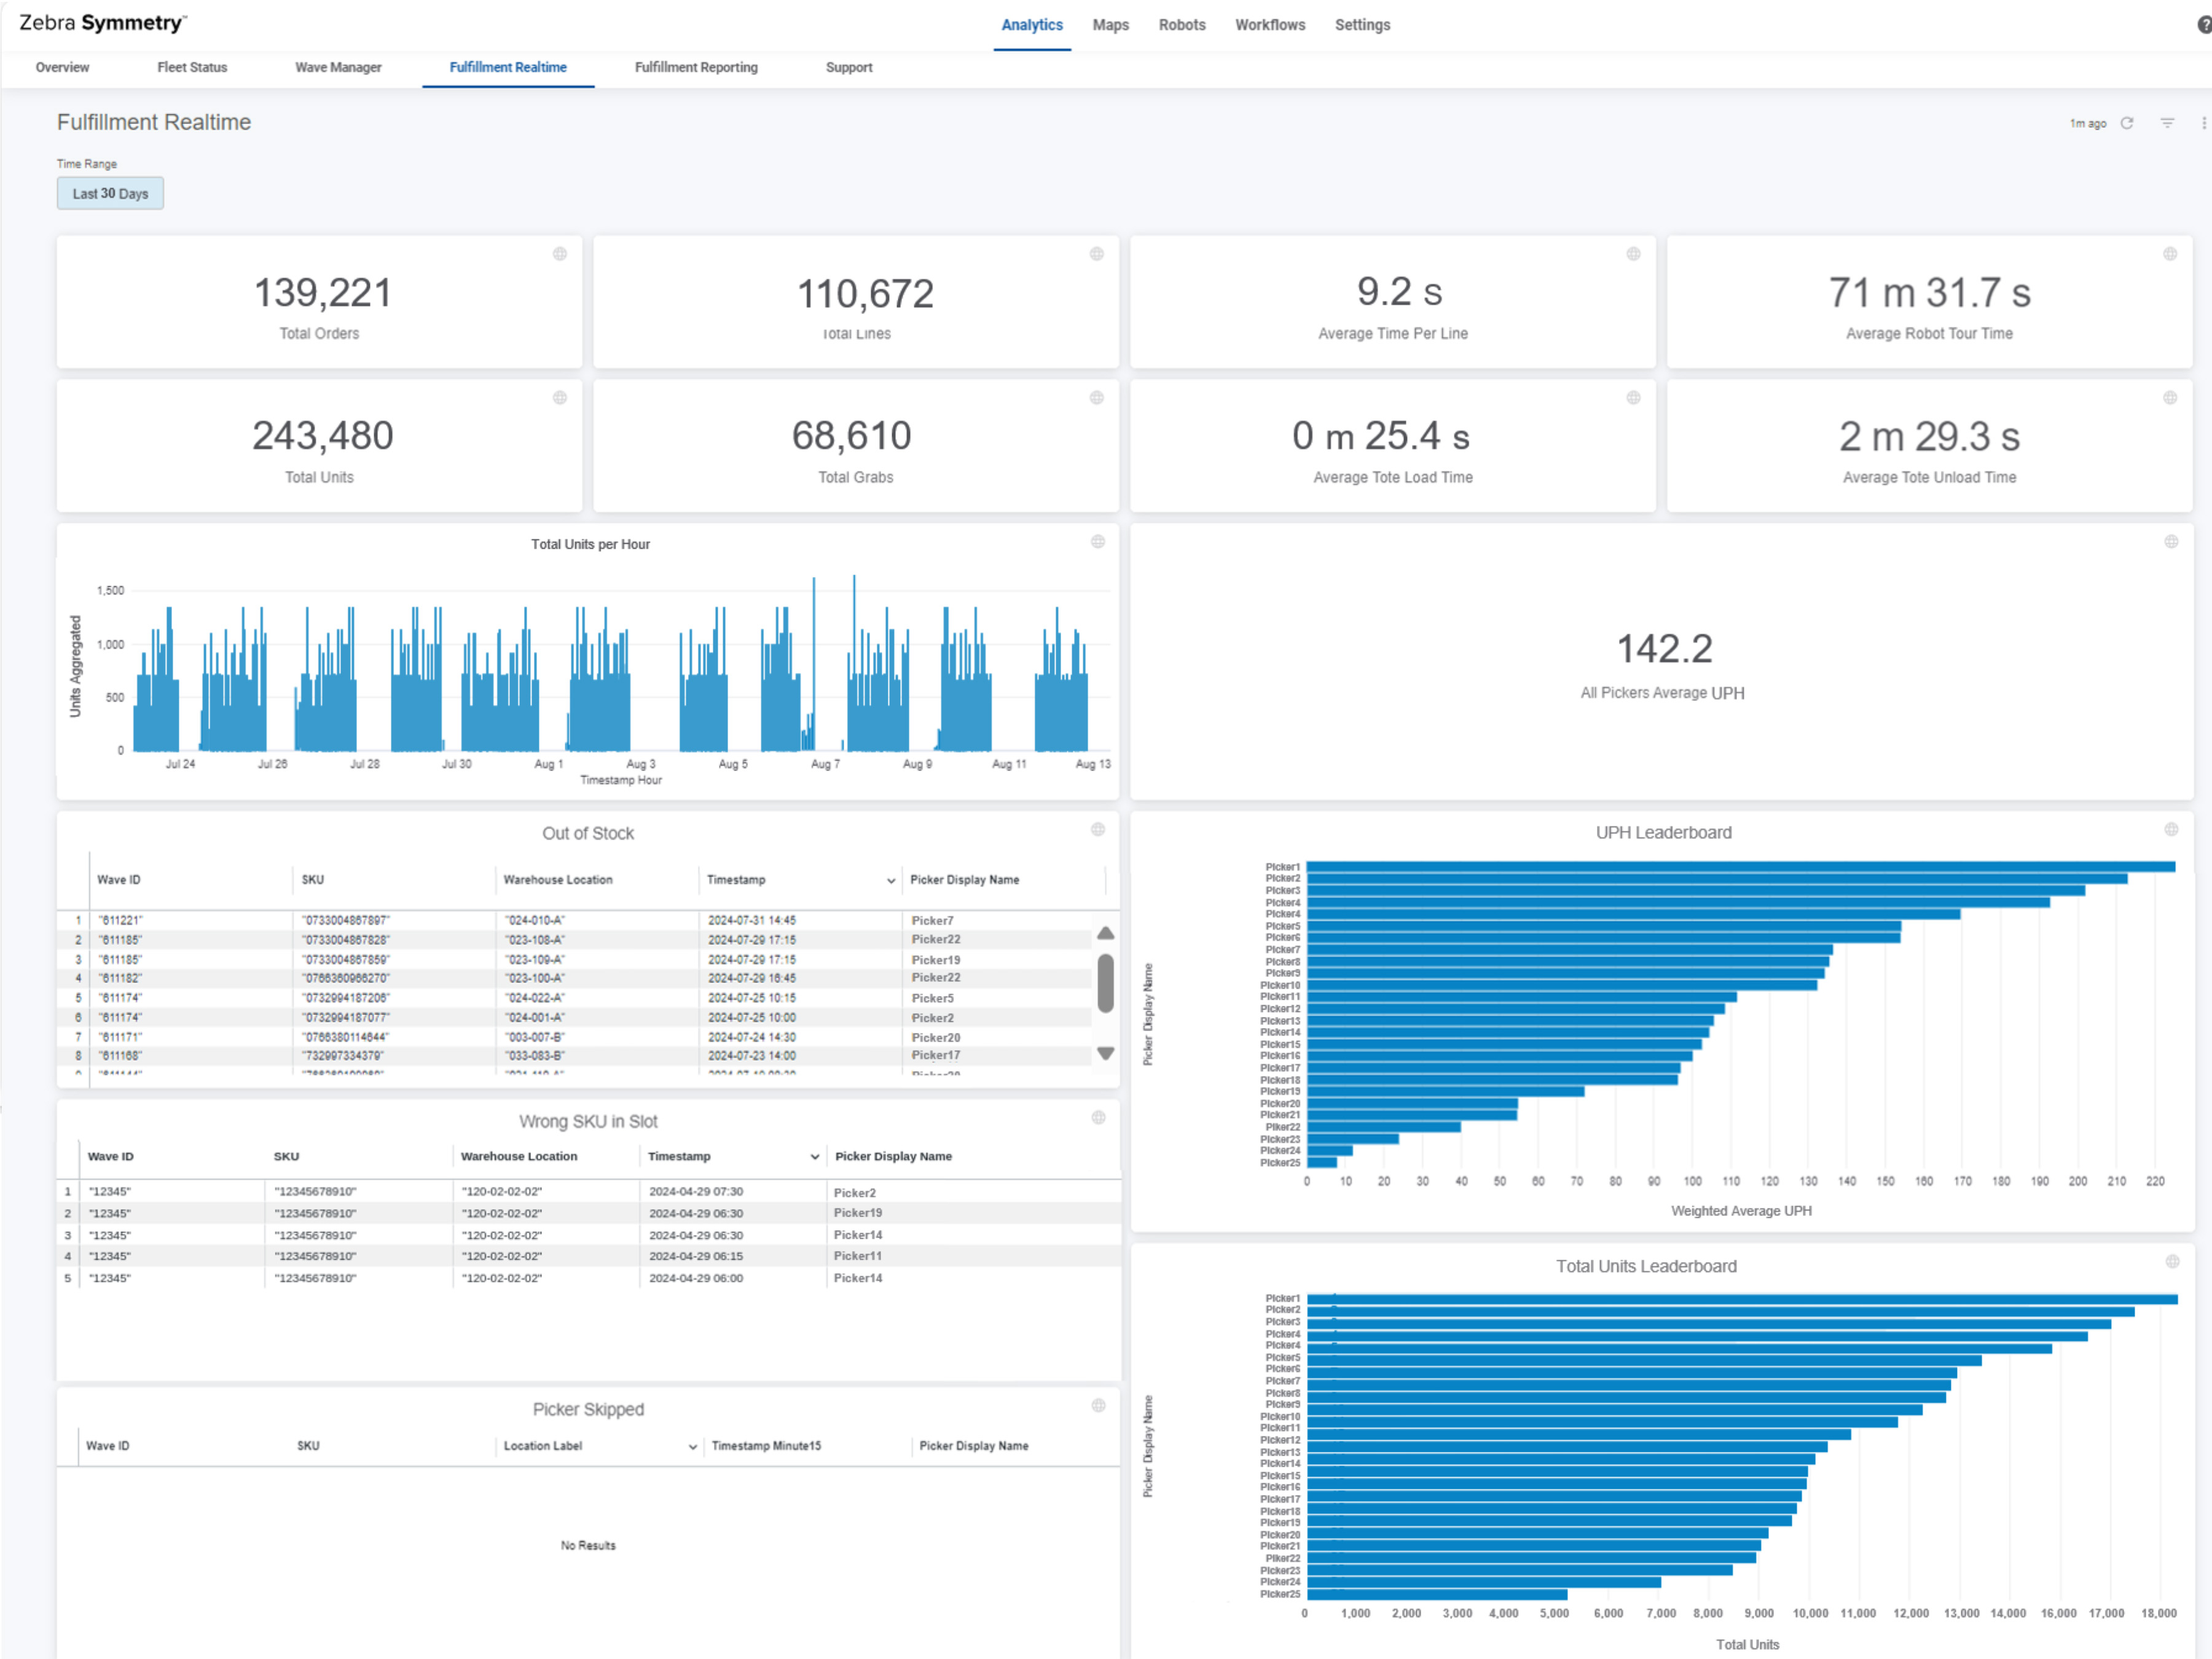Click Picker1 bar in UPH Leaderboard

pyautogui.click(x=1741, y=867)
